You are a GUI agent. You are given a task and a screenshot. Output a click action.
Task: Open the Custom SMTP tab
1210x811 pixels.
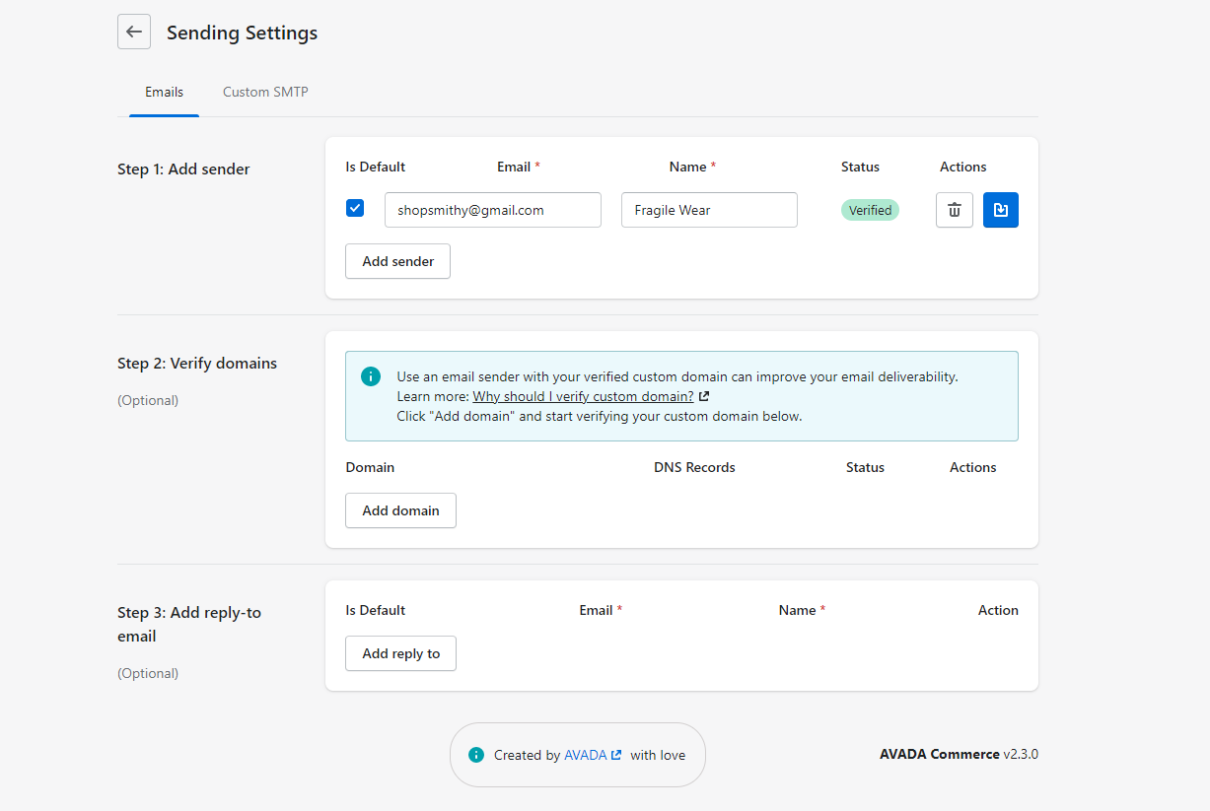click(265, 92)
